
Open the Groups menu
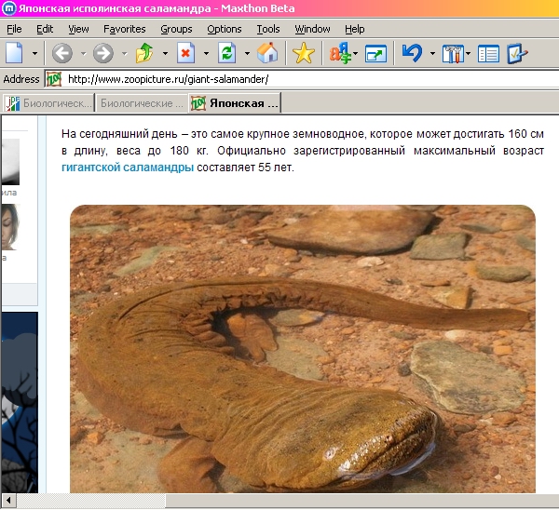tap(176, 29)
